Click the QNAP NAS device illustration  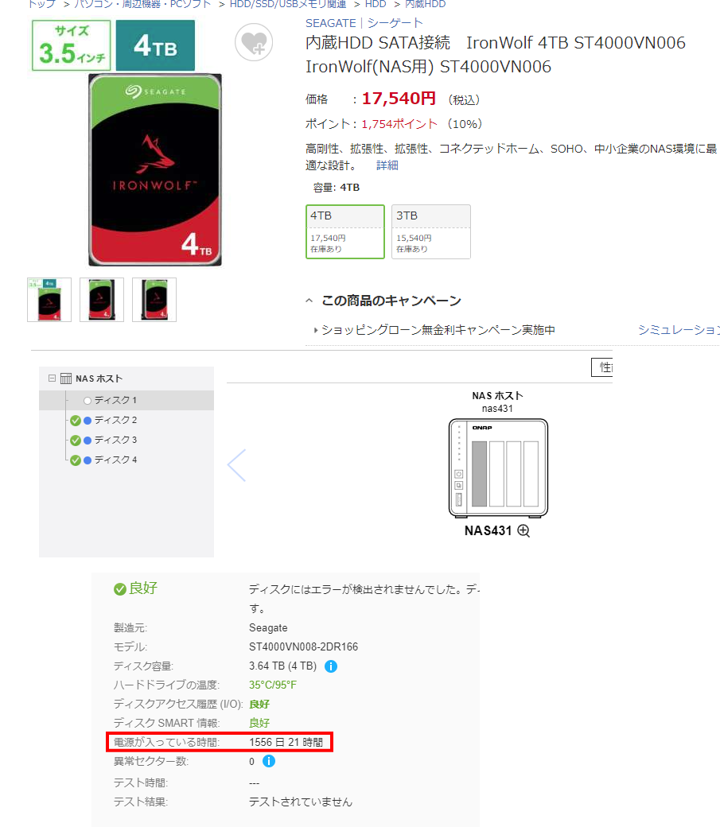(x=498, y=468)
